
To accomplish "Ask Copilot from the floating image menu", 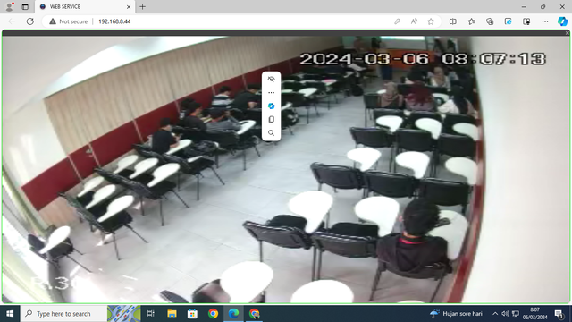I will (x=271, y=106).
